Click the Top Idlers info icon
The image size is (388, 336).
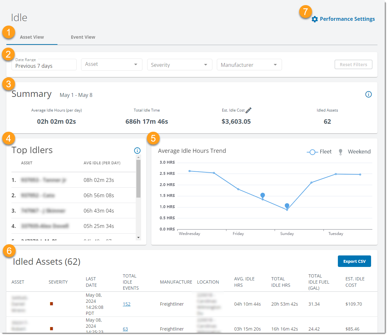coord(137,151)
